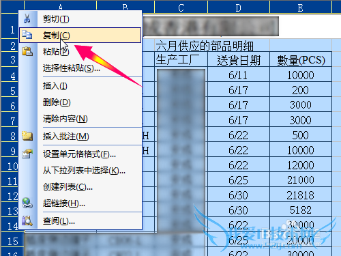Select row 3 header

tap(10, 59)
